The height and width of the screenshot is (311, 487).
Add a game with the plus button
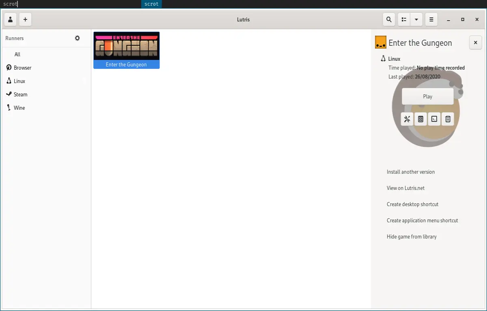(x=25, y=19)
